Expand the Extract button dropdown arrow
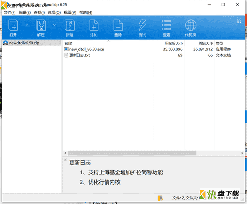 [x=54, y=25]
